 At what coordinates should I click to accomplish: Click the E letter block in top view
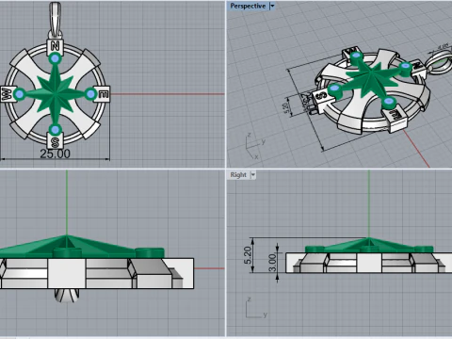coord(103,94)
